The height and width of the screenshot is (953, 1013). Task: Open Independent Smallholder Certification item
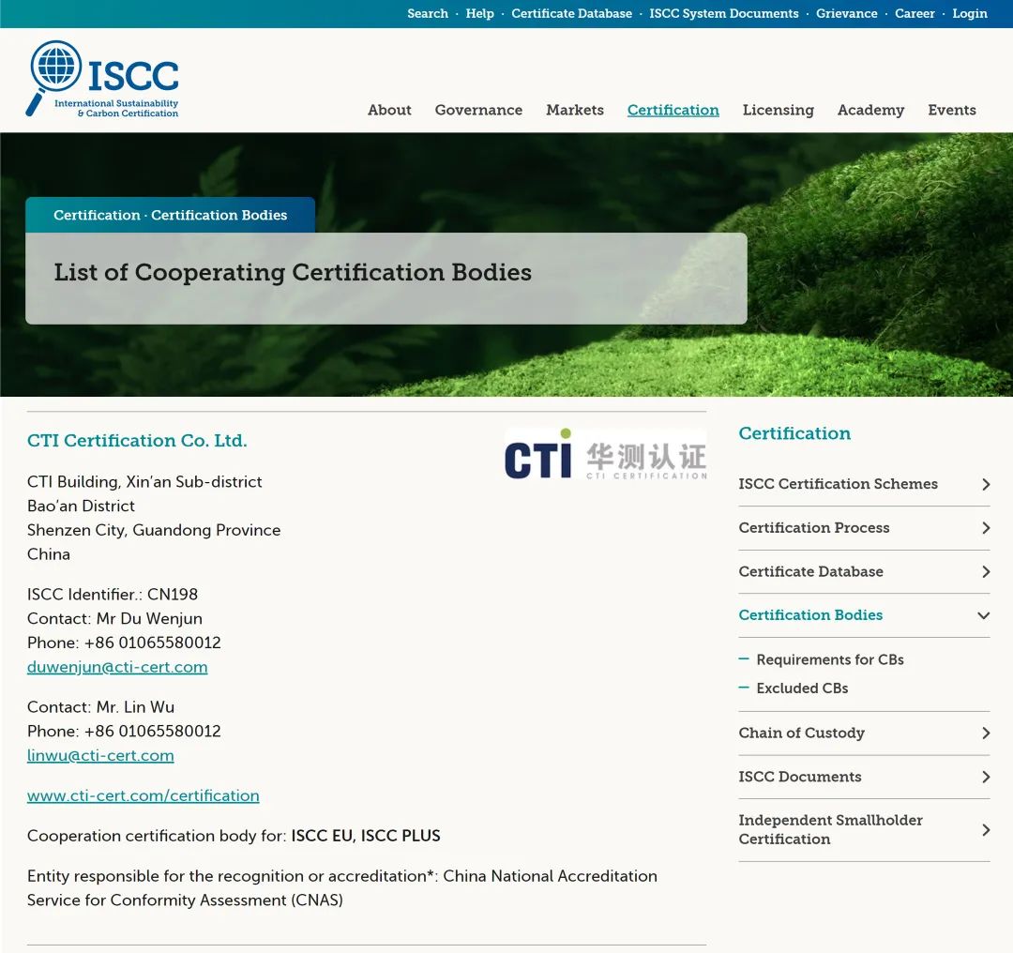(830, 829)
